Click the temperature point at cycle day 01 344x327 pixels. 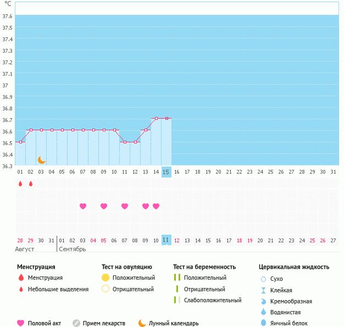pos(20,142)
